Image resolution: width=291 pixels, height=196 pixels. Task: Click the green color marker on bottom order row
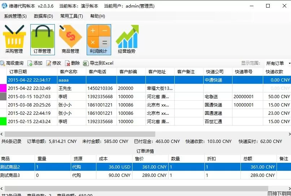3,121
